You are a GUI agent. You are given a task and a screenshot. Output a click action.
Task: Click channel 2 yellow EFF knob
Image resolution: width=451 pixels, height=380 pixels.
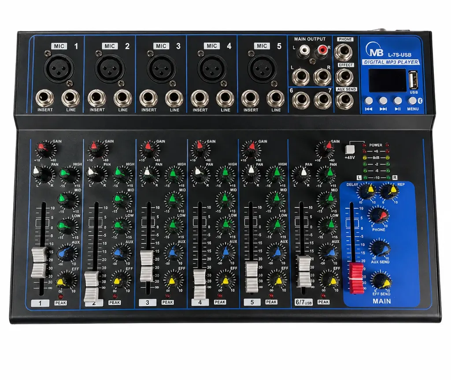[x=120, y=280]
